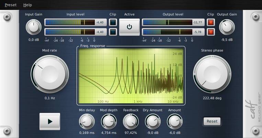Click the Input level label

(x=75, y=14)
